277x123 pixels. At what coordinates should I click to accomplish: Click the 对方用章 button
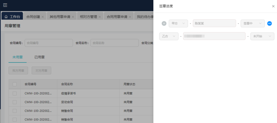tap(41, 71)
